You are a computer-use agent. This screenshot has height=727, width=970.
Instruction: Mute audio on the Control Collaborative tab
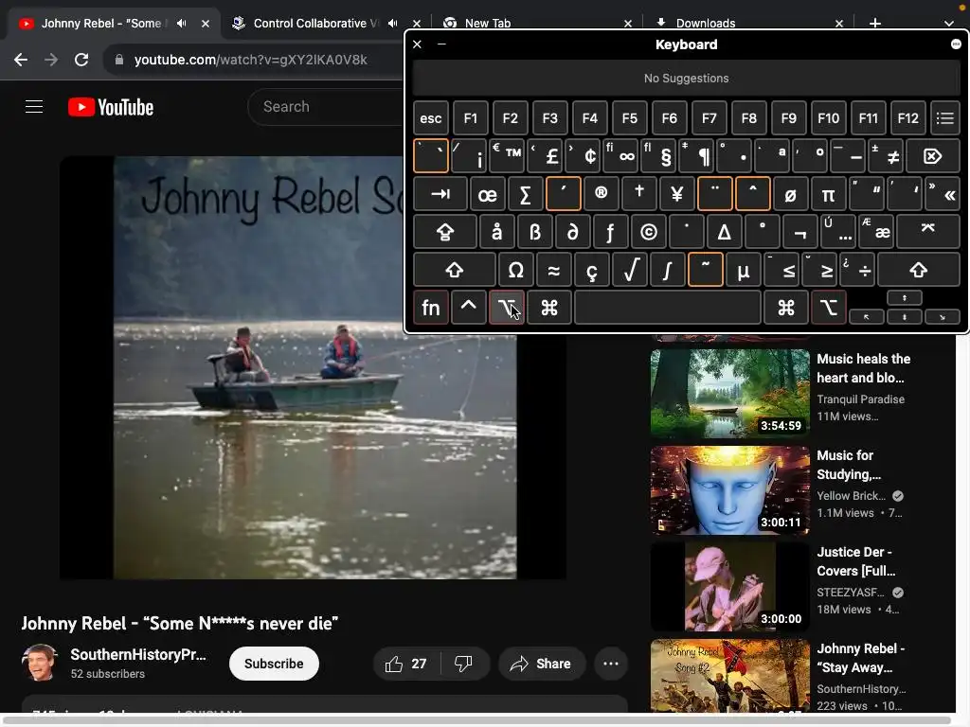click(x=393, y=24)
